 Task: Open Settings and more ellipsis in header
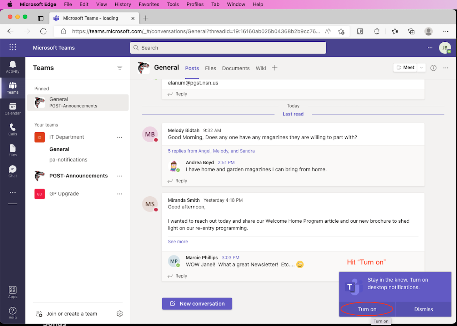coord(430,47)
